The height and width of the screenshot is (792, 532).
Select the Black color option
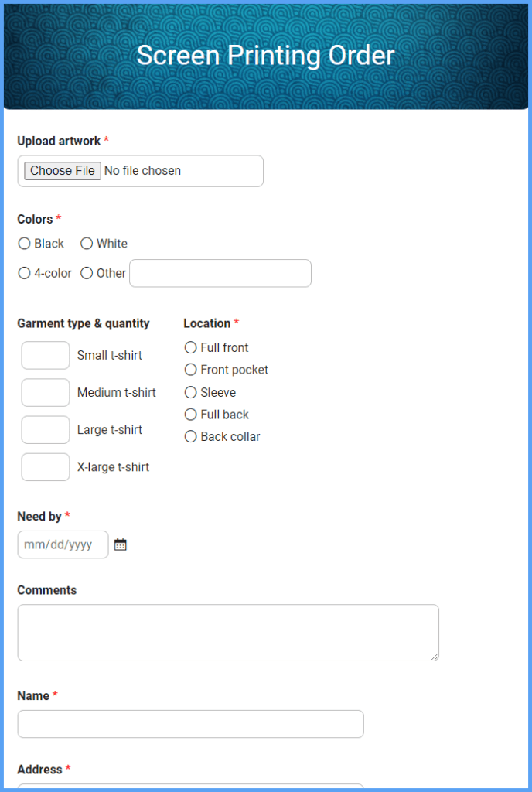tap(25, 244)
